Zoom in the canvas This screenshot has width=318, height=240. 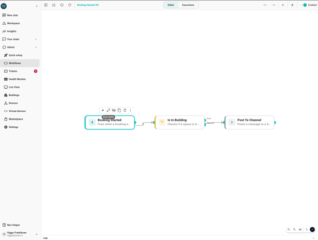point(289,229)
